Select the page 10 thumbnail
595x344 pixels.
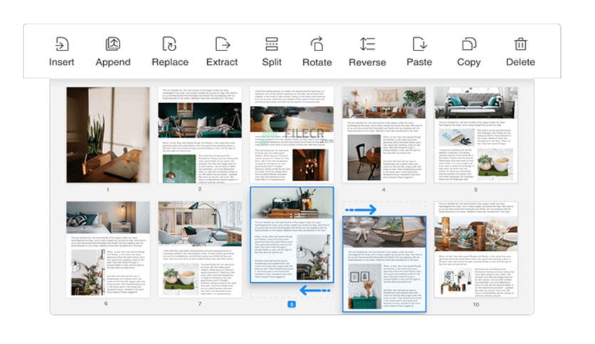(x=476, y=249)
